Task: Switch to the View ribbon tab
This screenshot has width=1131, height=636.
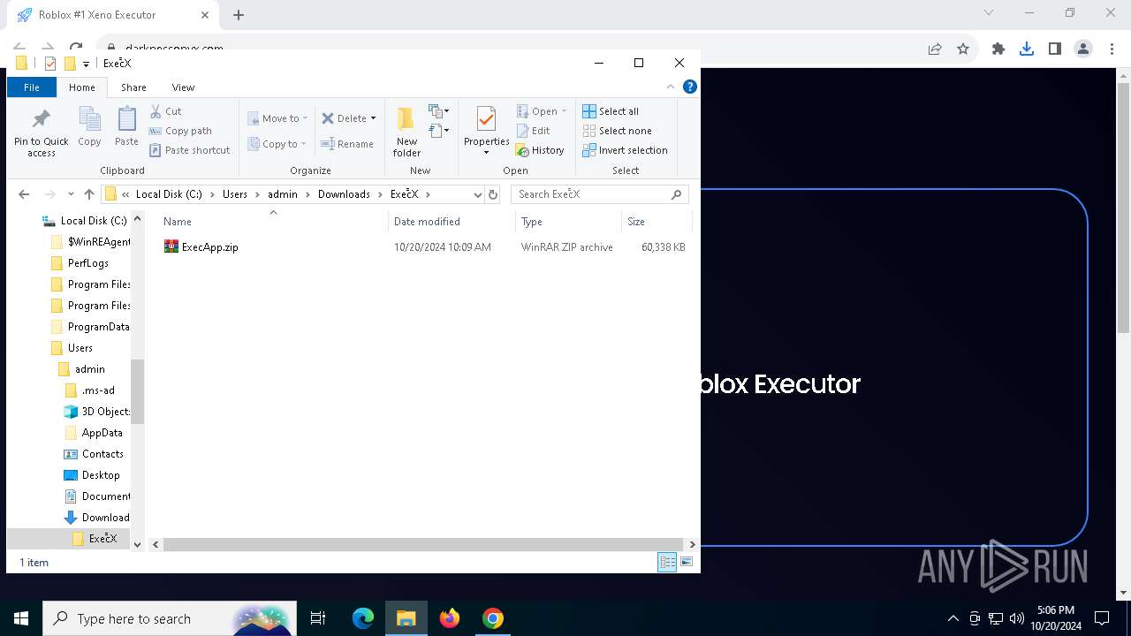Action: pyautogui.click(x=183, y=87)
